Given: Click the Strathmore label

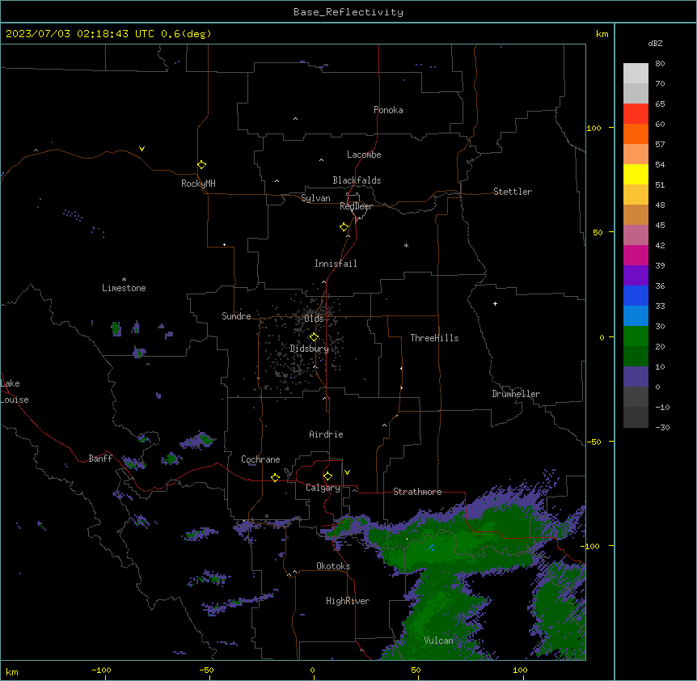Looking at the screenshot, I should coord(417,492).
